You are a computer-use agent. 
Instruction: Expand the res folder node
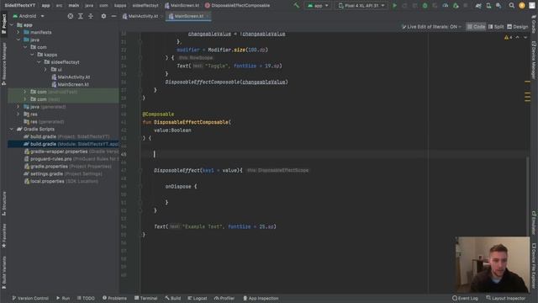[18, 114]
